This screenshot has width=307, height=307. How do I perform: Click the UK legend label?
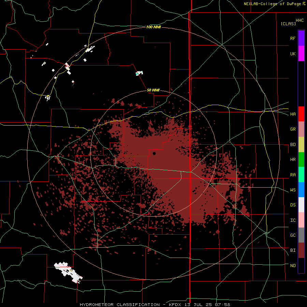pyautogui.click(x=293, y=54)
